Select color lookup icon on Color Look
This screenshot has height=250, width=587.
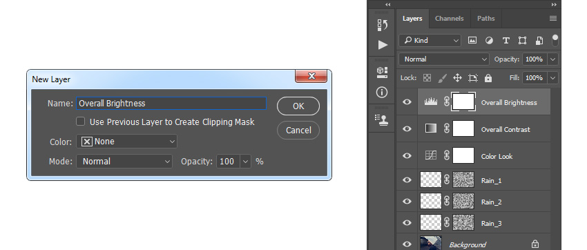pos(431,155)
